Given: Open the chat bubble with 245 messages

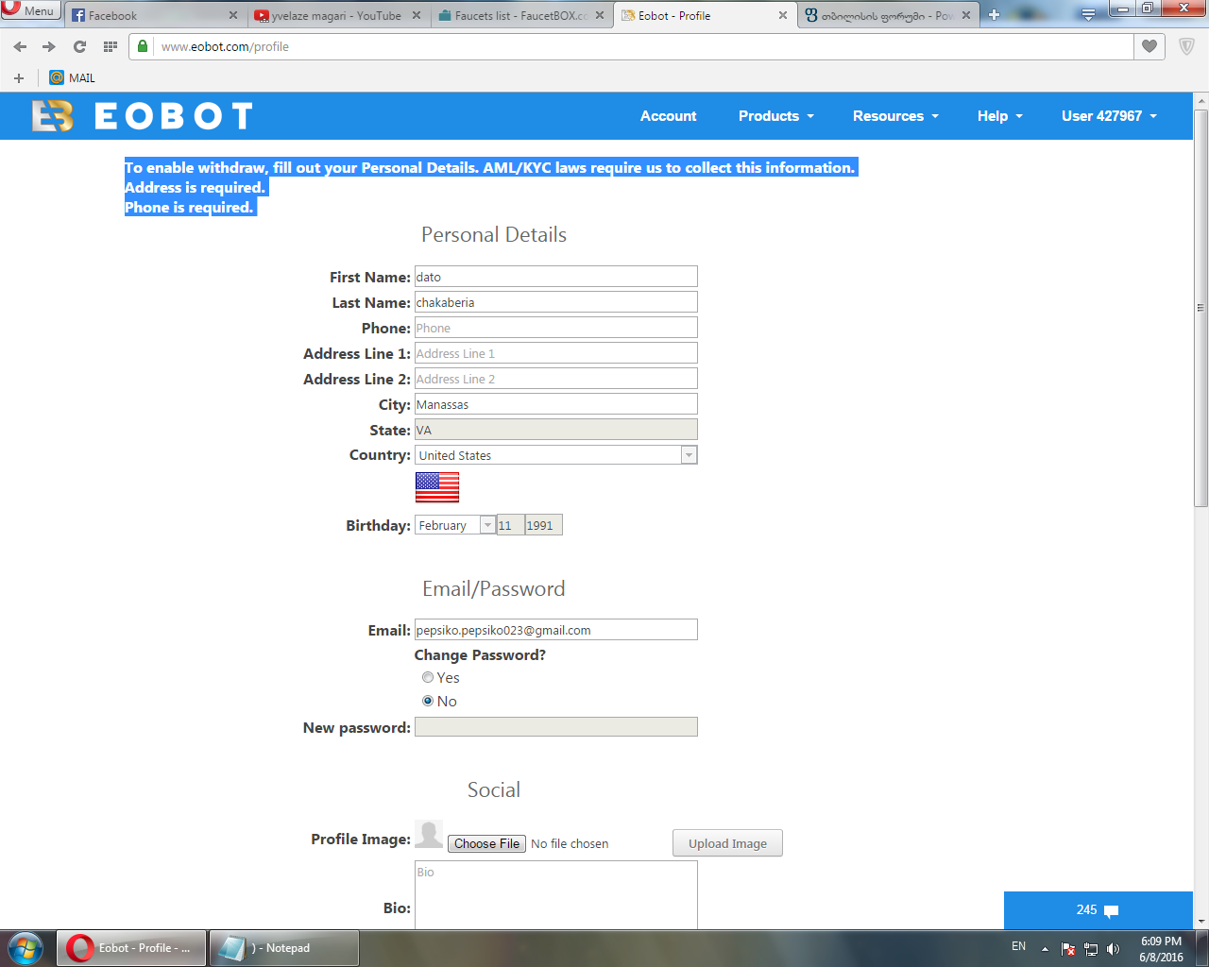Looking at the screenshot, I should [1098, 910].
